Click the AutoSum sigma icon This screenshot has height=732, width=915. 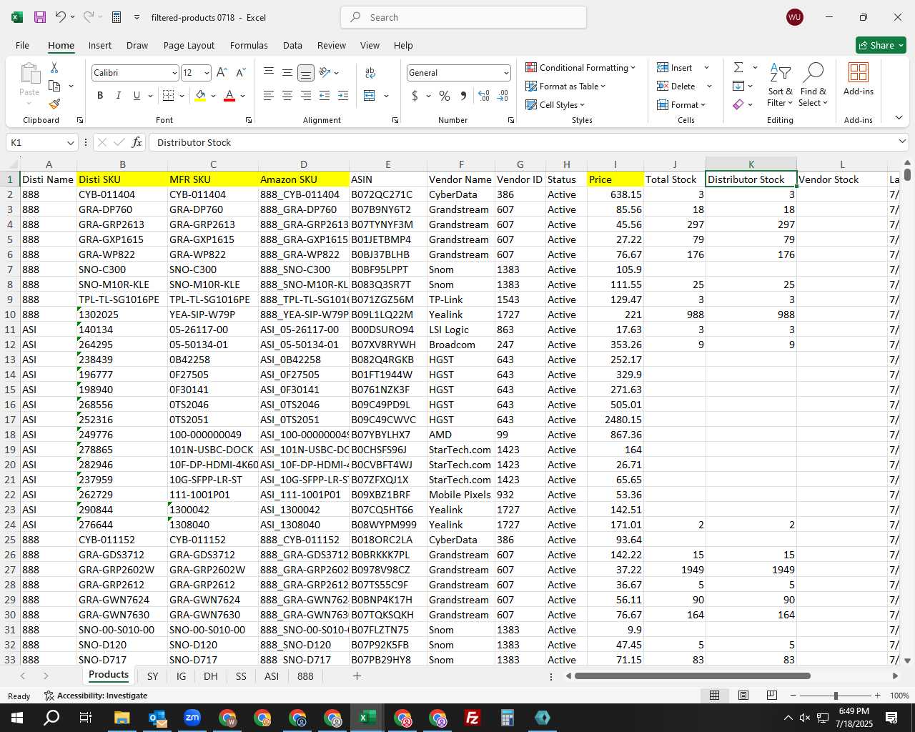pos(738,67)
